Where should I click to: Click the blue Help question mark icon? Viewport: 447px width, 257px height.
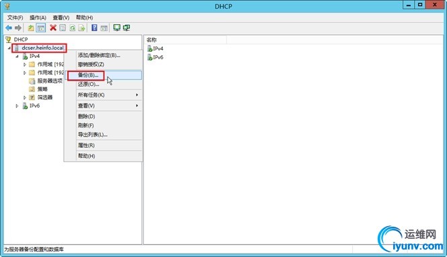pyautogui.click(x=94, y=28)
